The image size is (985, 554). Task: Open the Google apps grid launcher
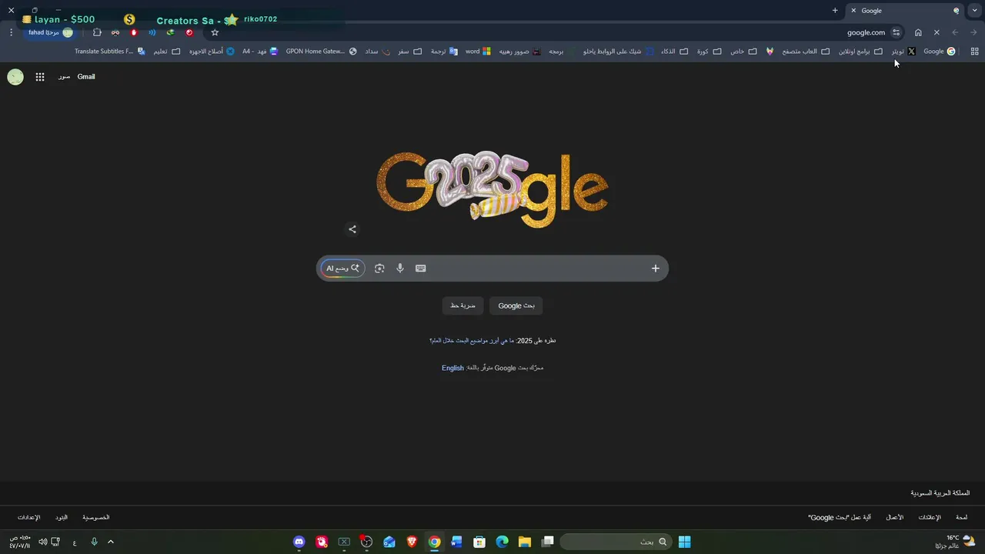40,77
